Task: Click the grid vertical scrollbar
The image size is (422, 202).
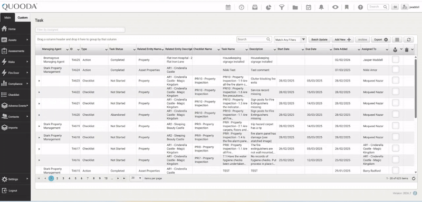Action: click(x=416, y=88)
